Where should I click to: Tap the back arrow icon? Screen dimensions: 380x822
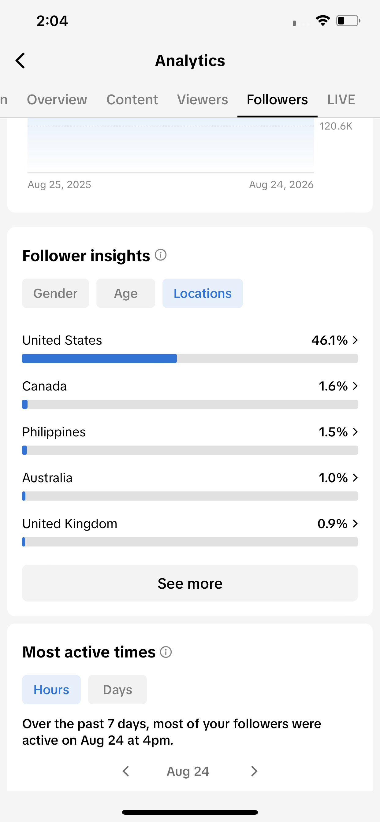click(20, 61)
